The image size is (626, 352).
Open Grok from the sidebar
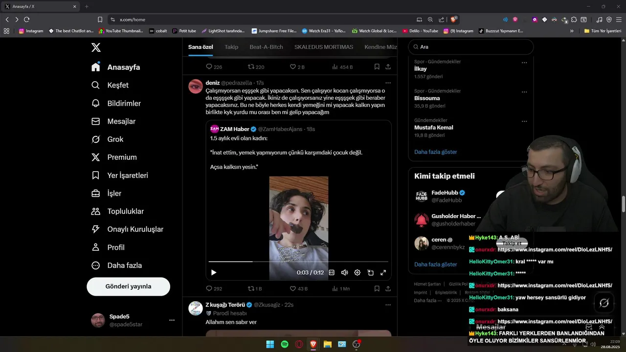point(107,139)
